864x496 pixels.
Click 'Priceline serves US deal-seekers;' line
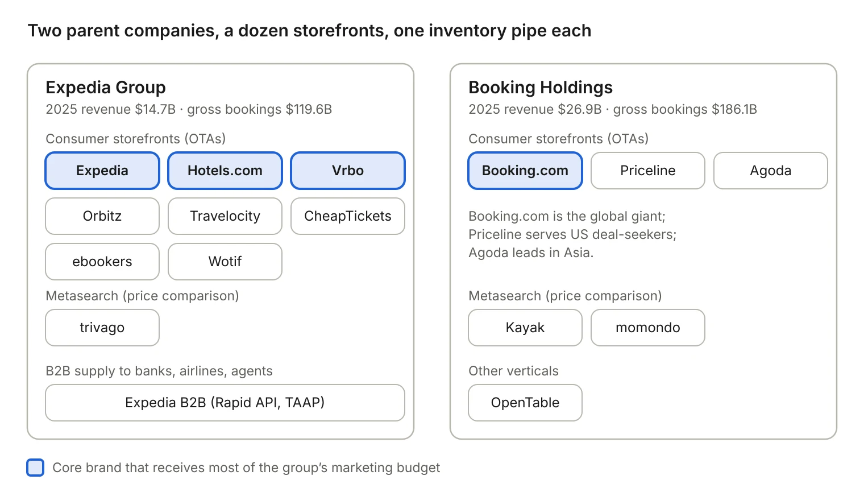click(572, 234)
